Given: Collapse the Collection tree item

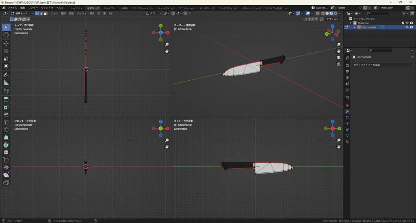Looking at the screenshot, I should click(x=351, y=23).
